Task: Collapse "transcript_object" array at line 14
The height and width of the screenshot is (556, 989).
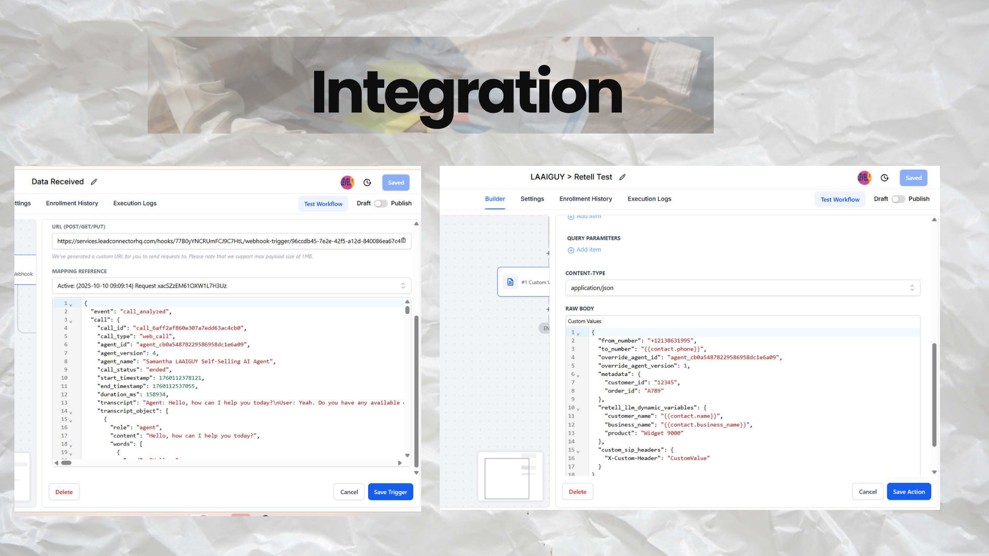Action: pyautogui.click(x=71, y=413)
